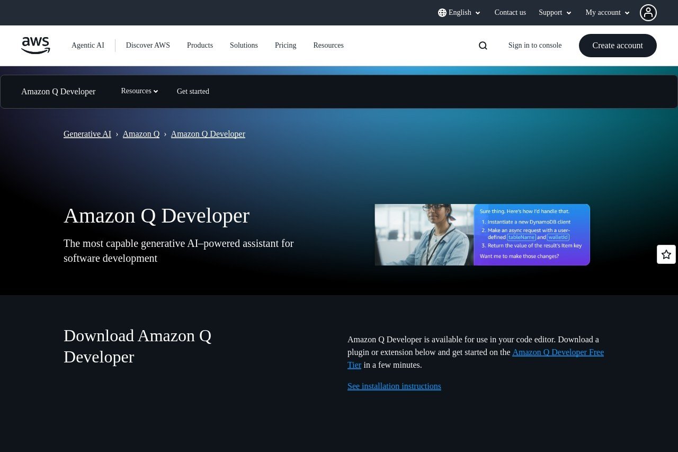Expand the Resources submenu in Amazon Q Developer bar
The height and width of the screenshot is (452, 678).
pos(139,91)
